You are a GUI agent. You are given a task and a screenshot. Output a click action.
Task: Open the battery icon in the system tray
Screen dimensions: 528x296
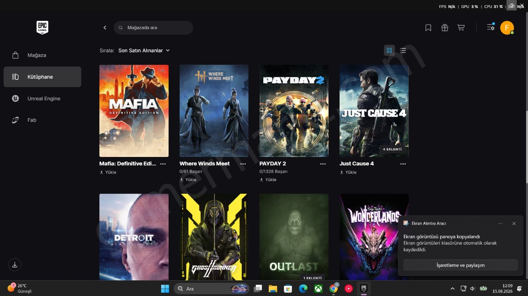483,289
